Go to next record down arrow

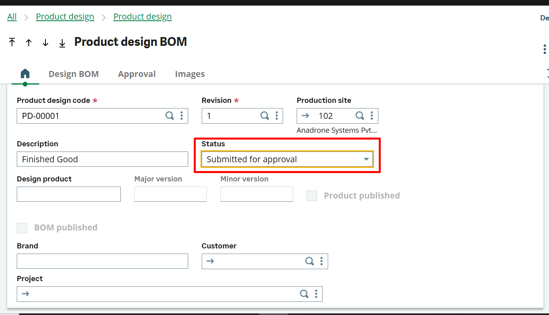click(x=45, y=43)
